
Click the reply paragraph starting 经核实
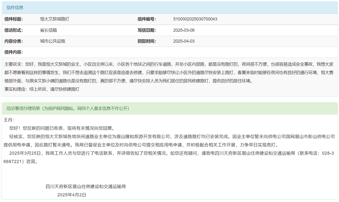click(x=169, y=141)
